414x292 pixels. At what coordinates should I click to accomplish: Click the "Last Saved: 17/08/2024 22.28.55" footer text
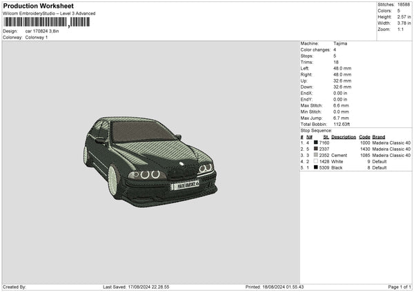point(136,287)
